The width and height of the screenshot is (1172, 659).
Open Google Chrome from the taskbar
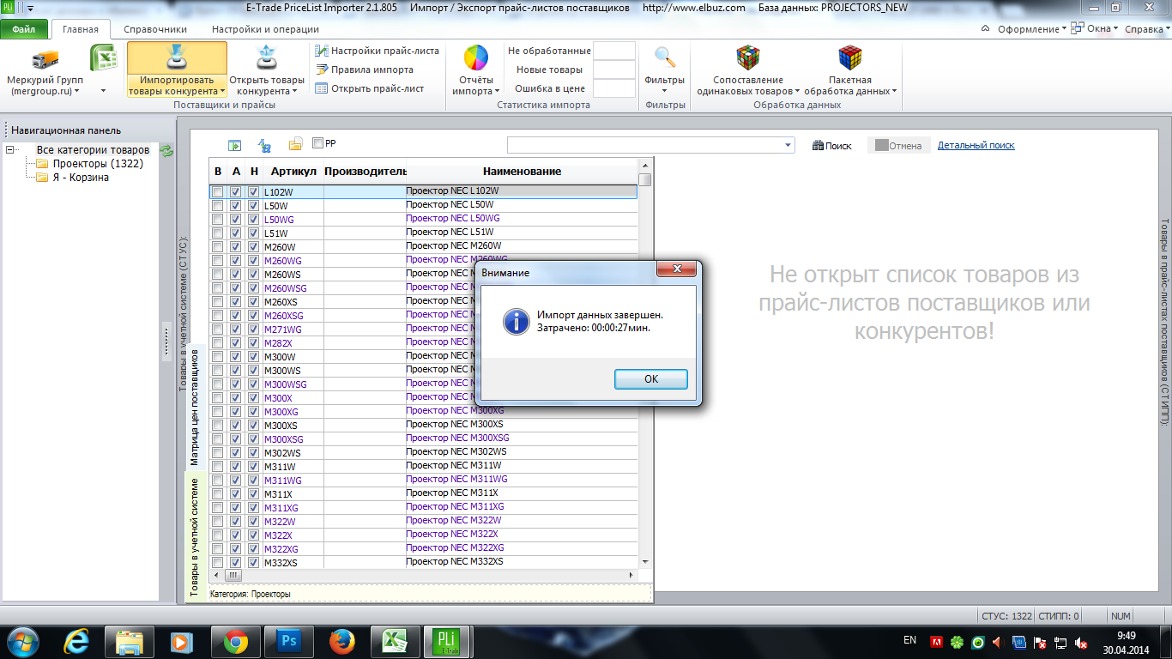(235, 641)
